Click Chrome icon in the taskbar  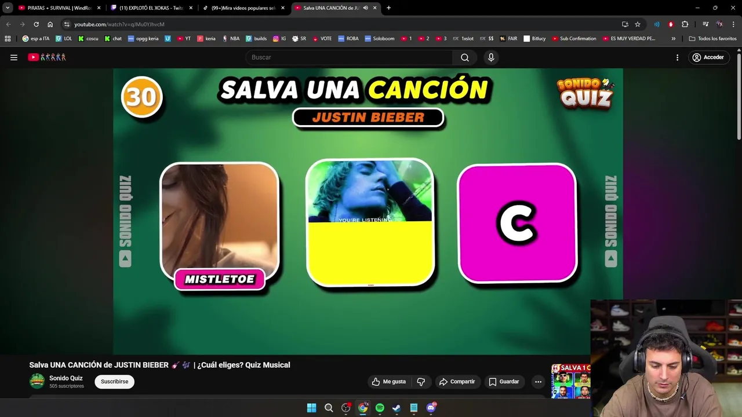pyautogui.click(x=363, y=408)
